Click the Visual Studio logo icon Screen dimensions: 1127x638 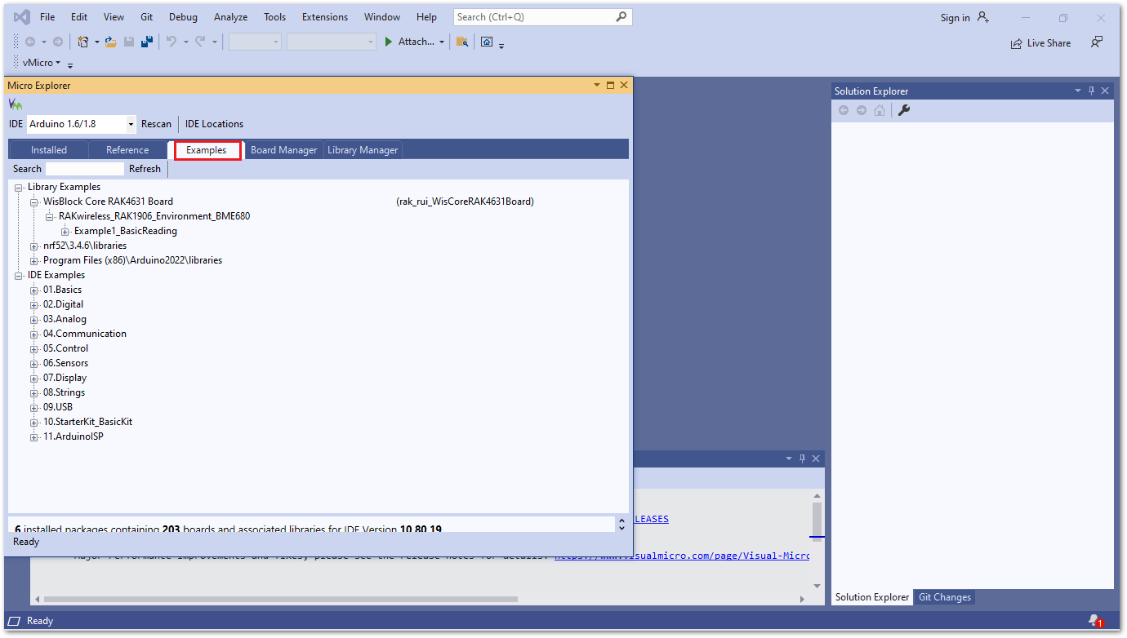[x=22, y=16]
